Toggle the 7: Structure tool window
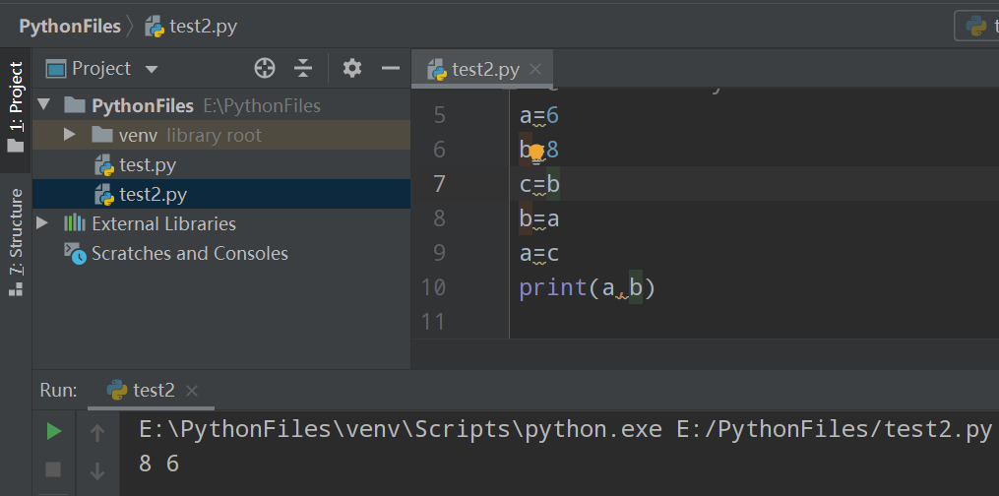Viewport: 999px width, 496px height. [x=16, y=242]
